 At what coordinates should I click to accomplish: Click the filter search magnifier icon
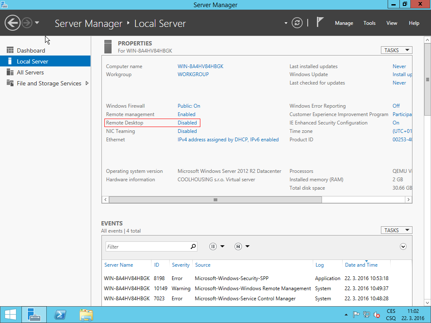point(193,246)
